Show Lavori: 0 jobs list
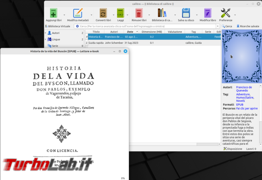The width and height of the screenshot is (262, 180). (251, 149)
